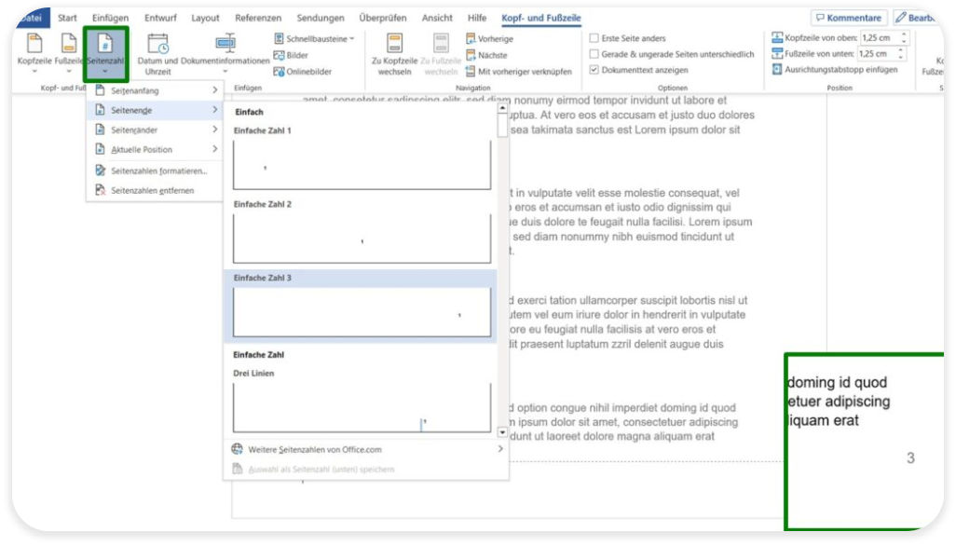
Task: Click Zu Fußzeile wechseln
Action: pyautogui.click(x=440, y=54)
